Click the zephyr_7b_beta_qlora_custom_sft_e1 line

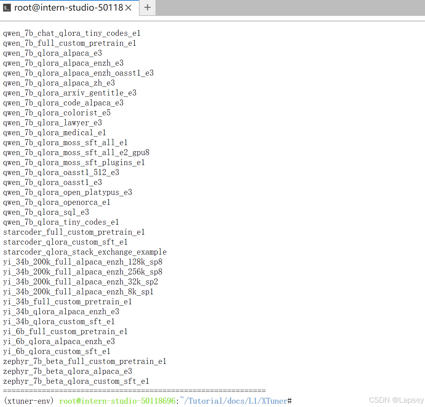76,381
